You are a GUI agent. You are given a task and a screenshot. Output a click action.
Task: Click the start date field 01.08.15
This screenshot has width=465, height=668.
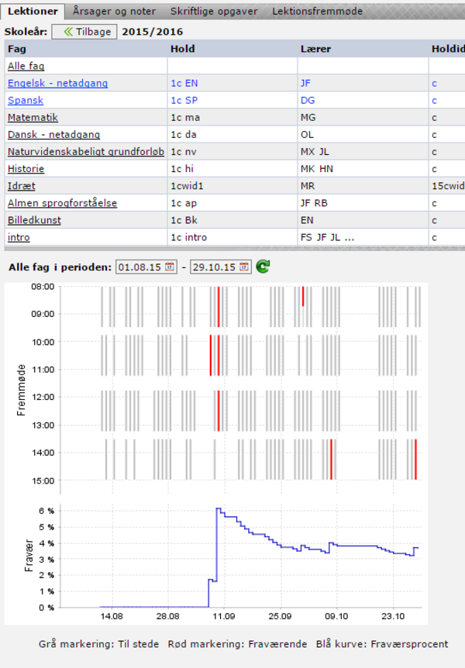point(140,267)
